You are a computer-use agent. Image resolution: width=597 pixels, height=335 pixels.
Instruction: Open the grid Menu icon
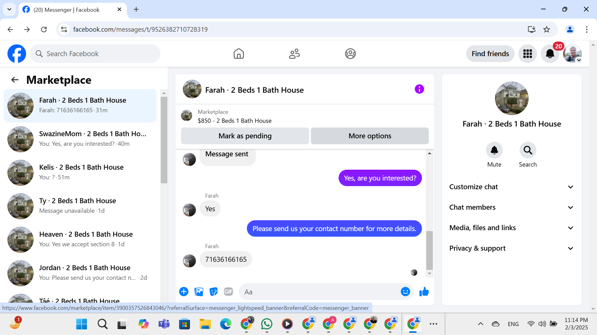click(x=527, y=54)
